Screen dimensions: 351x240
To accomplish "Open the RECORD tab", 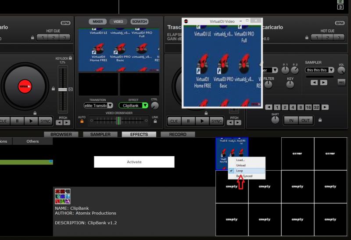I will click(178, 134).
